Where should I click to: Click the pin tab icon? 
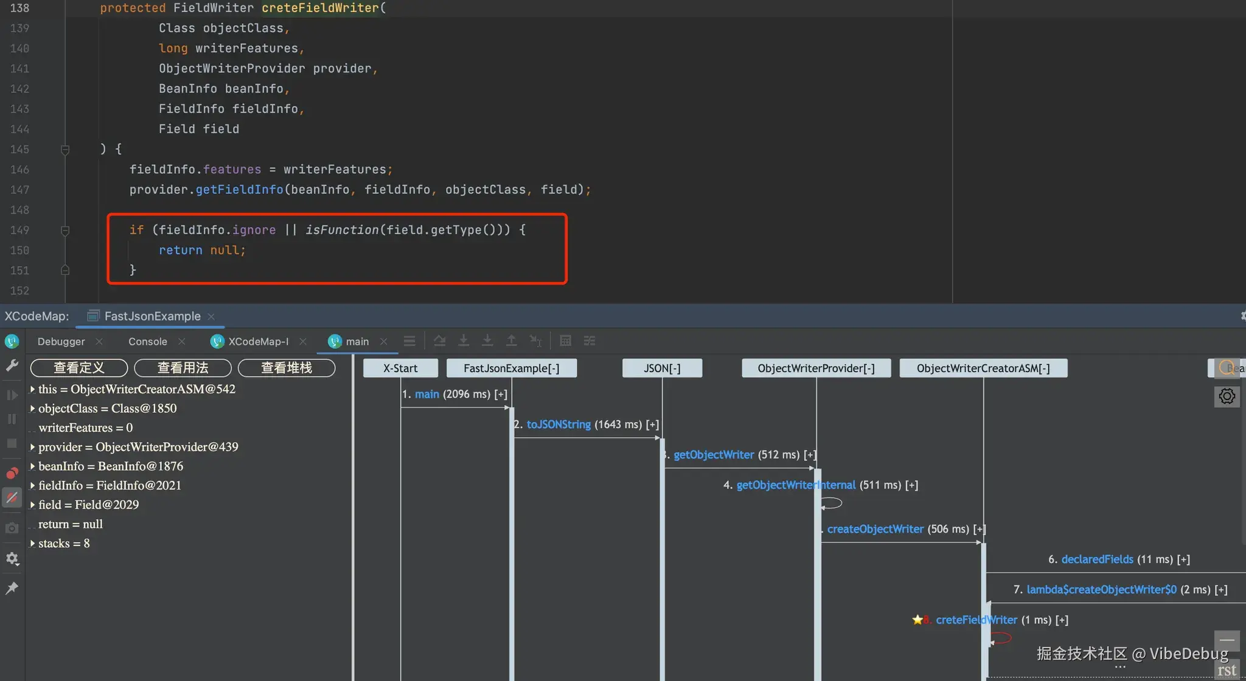click(x=12, y=588)
